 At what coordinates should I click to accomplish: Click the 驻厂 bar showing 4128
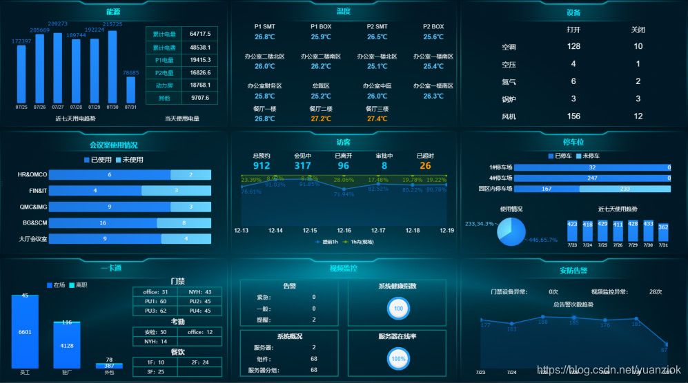pyautogui.click(x=67, y=346)
